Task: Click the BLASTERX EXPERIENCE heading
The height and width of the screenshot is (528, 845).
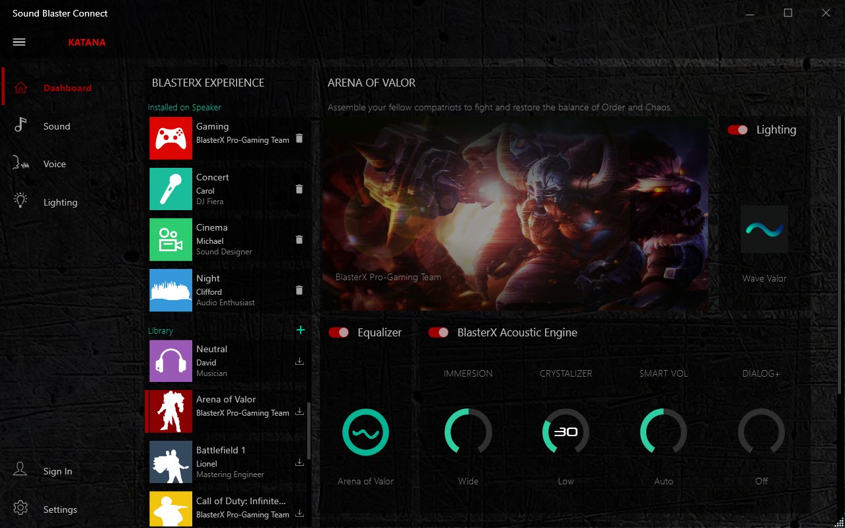Action: pyautogui.click(x=208, y=83)
